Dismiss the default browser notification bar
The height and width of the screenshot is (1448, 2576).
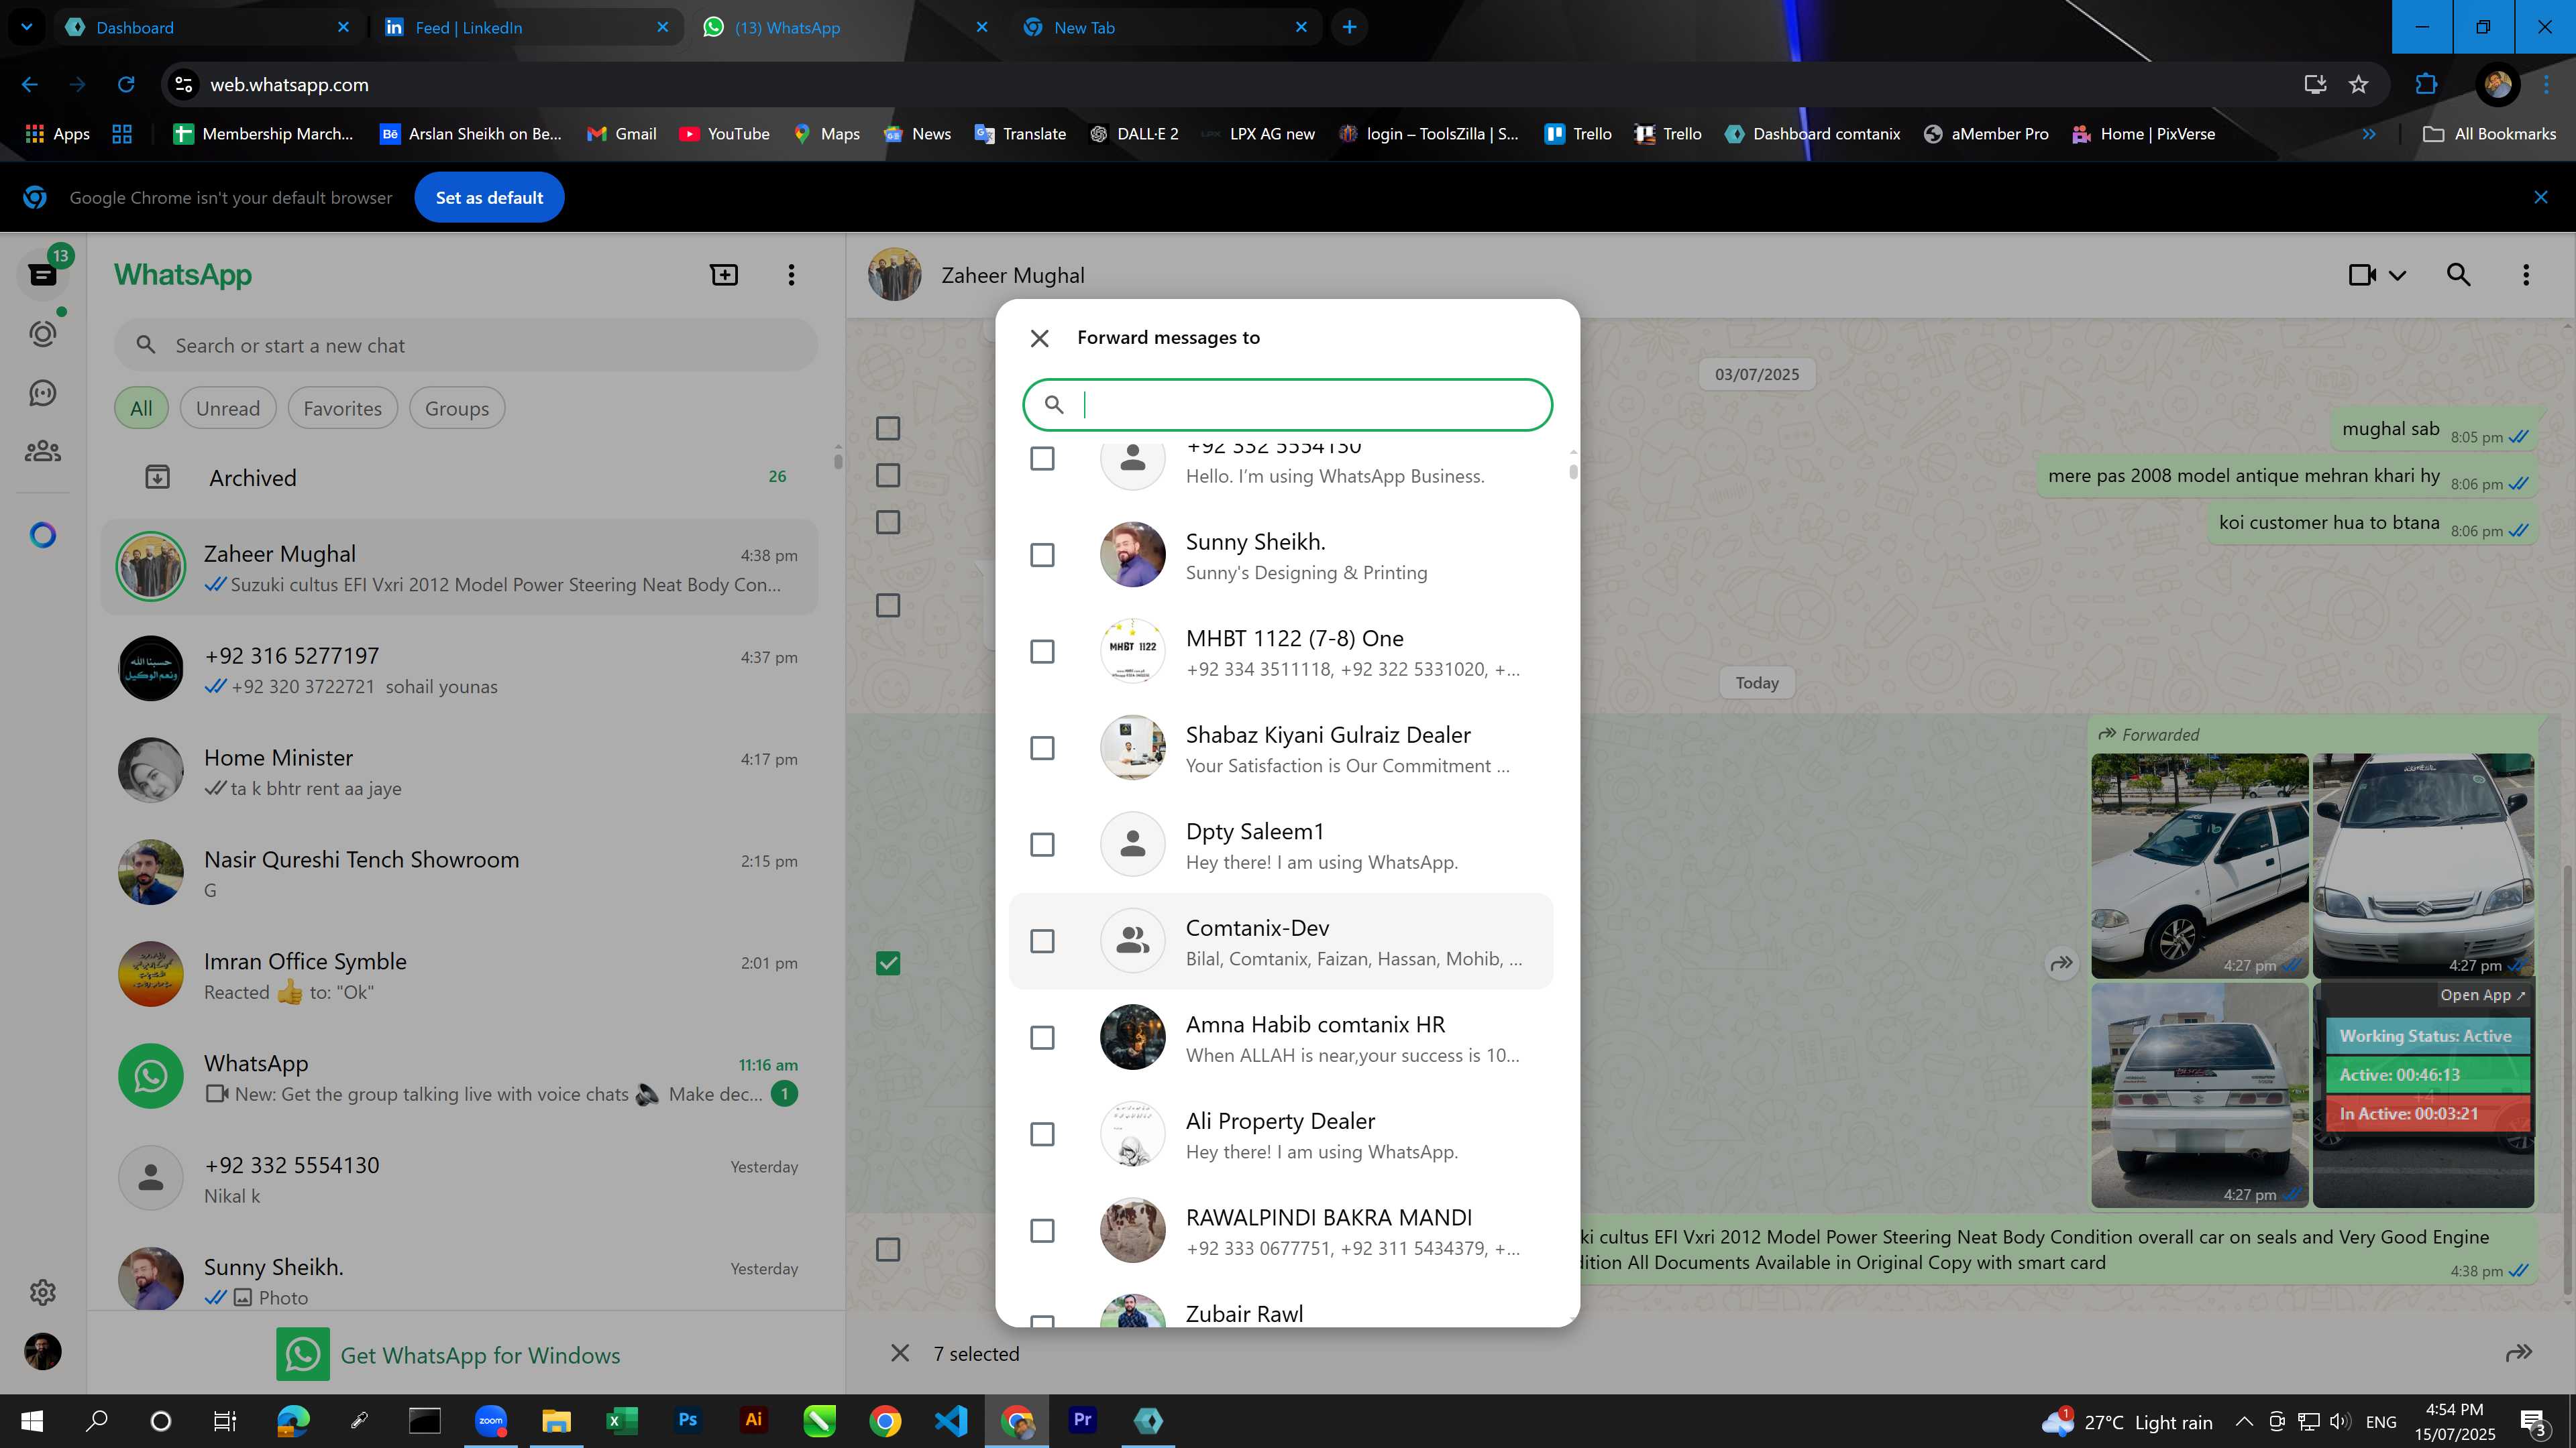coord(2540,198)
